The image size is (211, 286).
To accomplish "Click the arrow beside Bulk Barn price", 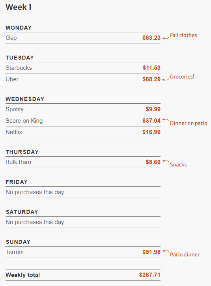I will [166, 161].
